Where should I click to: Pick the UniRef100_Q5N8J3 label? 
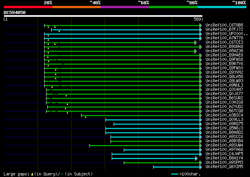click(224, 128)
